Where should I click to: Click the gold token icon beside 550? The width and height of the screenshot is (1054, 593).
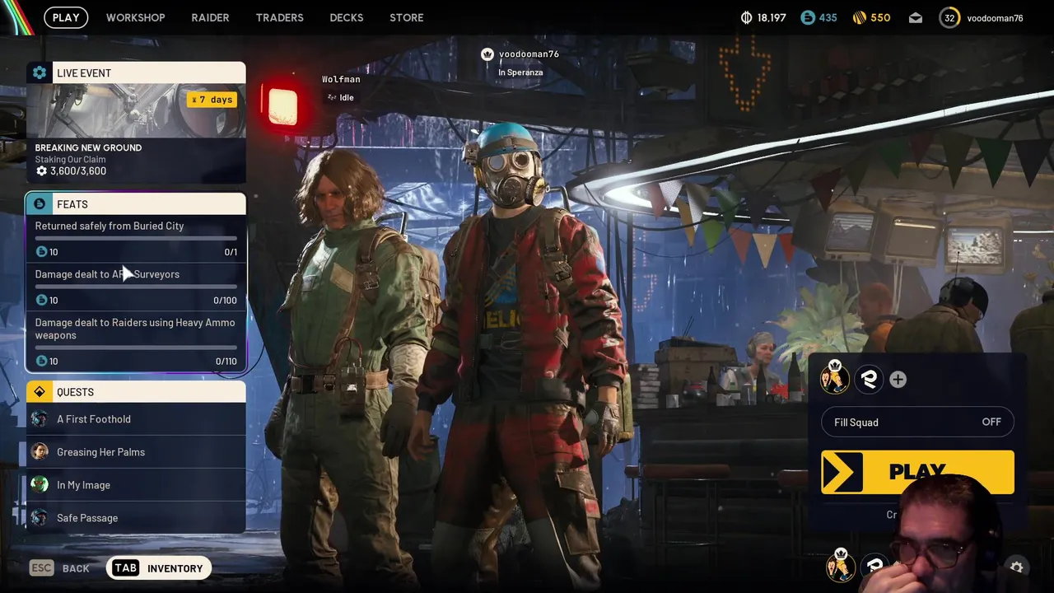click(858, 17)
